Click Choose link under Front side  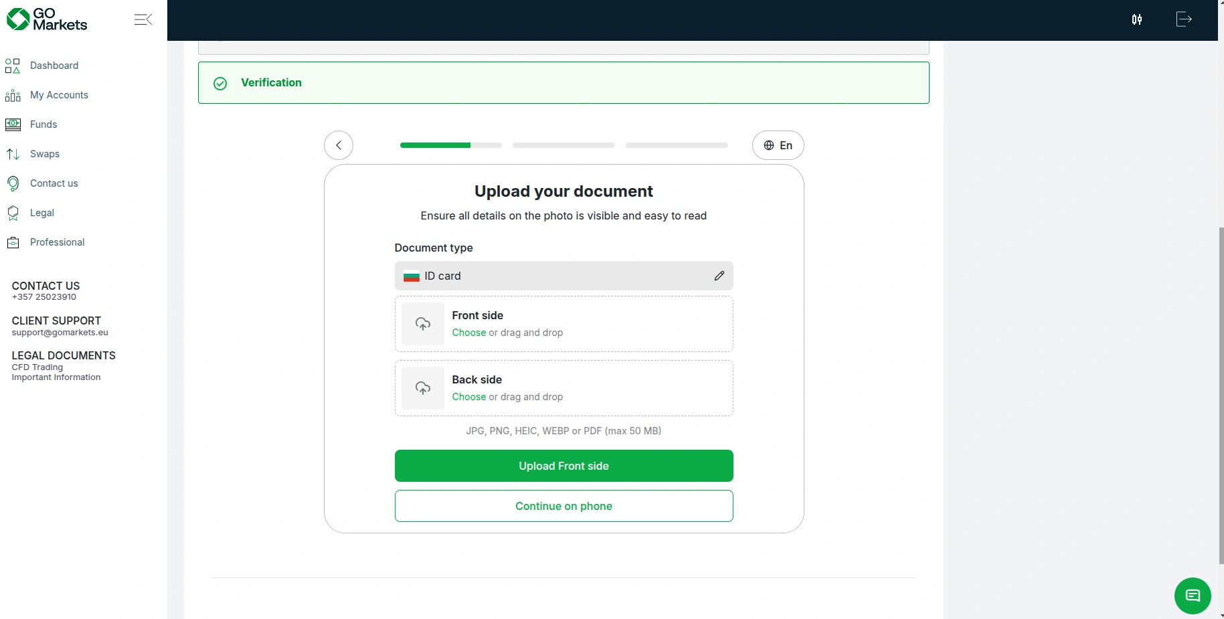click(468, 333)
